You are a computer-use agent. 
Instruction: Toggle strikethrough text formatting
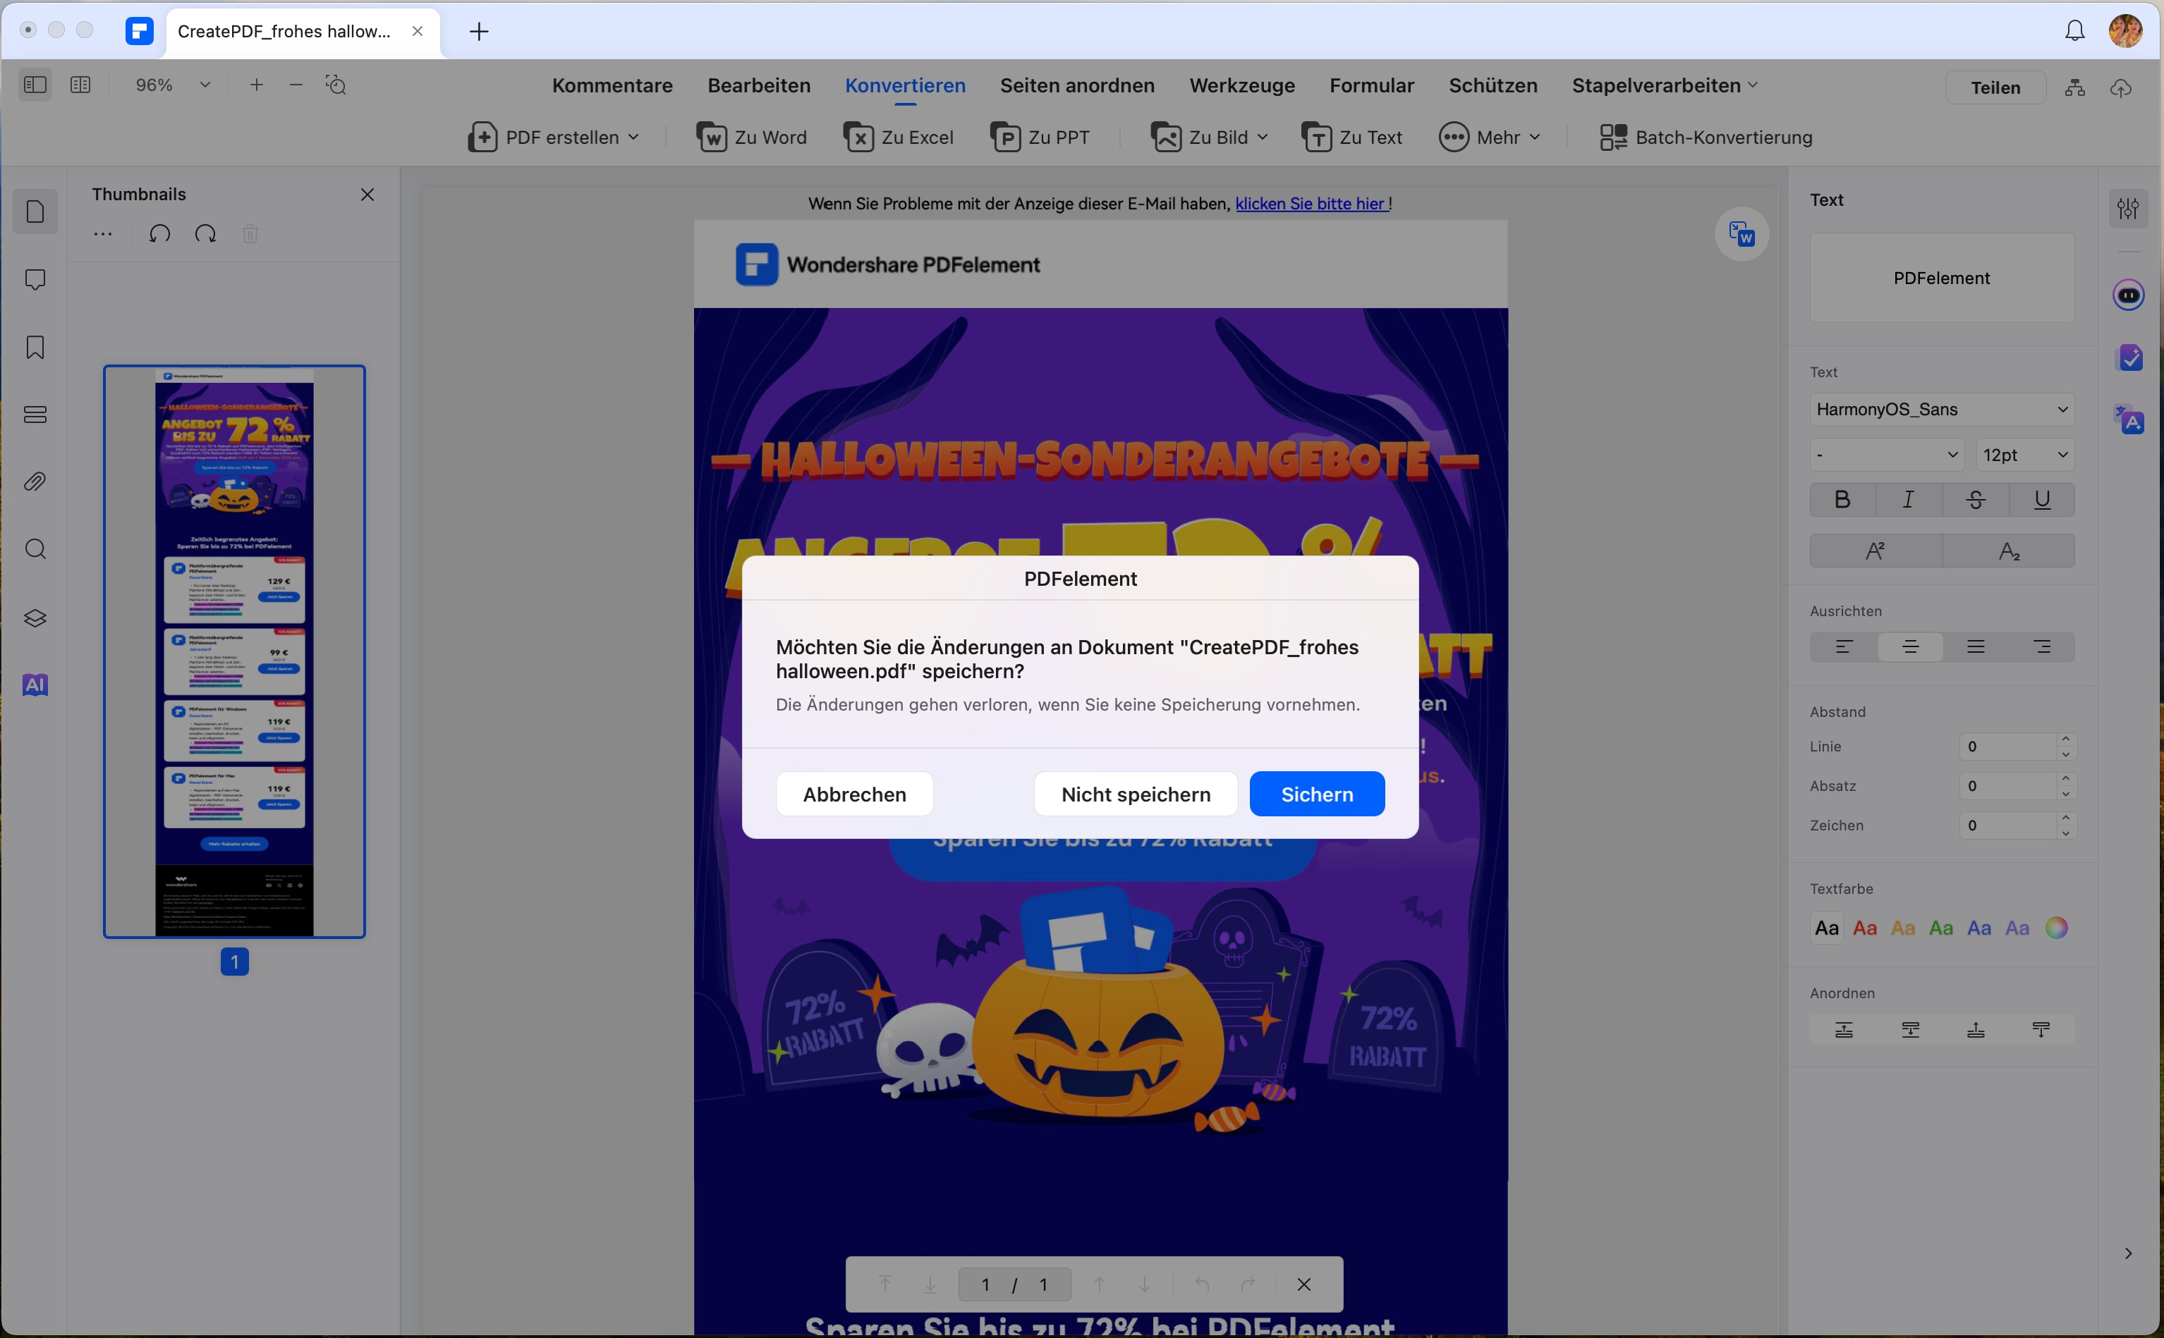pyautogui.click(x=1976, y=500)
